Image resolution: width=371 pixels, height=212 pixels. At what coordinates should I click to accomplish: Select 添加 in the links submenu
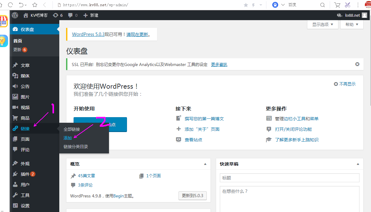pyautogui.click(x=68, y=138)
